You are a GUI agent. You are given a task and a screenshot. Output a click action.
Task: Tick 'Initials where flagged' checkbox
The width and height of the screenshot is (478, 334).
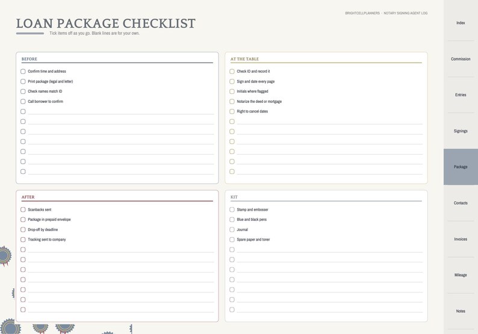point(232,91)
